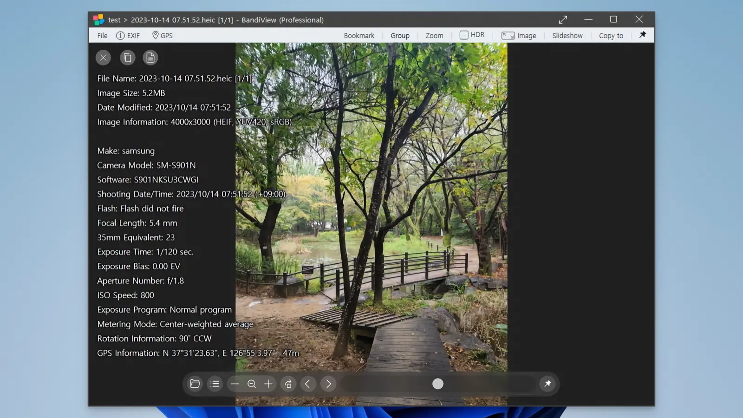Open the Zoom menu
Viewport: 743px width, 418px height.
pyautogui.click(x=434, y=36)
